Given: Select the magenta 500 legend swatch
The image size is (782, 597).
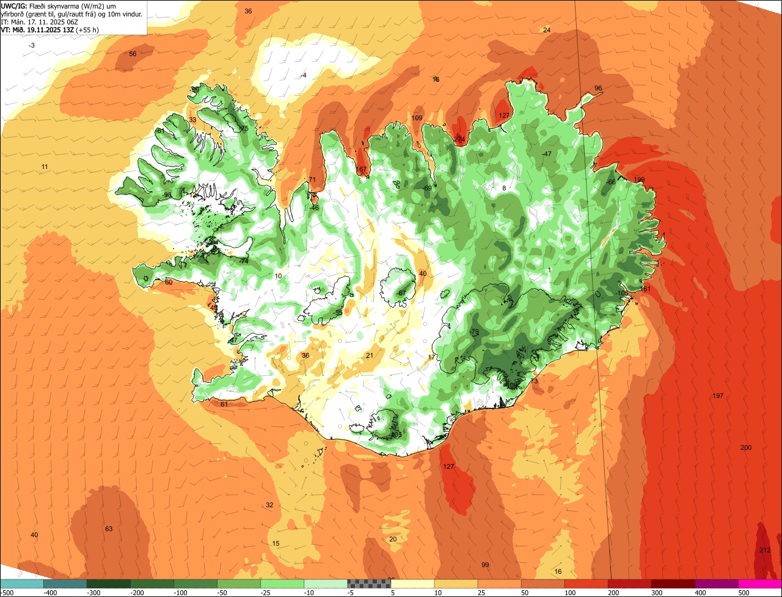Looking at the screenshot, I should 760,584.
